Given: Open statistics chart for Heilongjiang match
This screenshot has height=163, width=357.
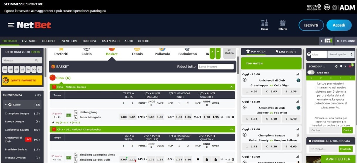Looking at the screenshot, I should tap(222, 117).
